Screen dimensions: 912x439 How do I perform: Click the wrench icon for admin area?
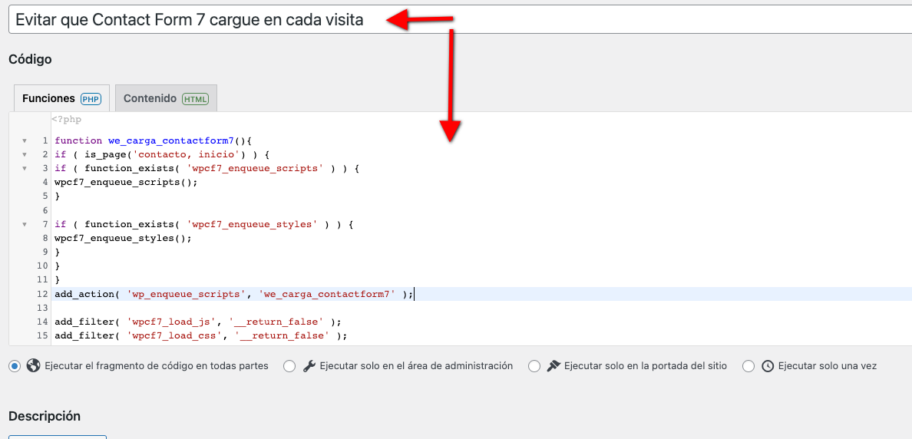[x=309, y=366]
